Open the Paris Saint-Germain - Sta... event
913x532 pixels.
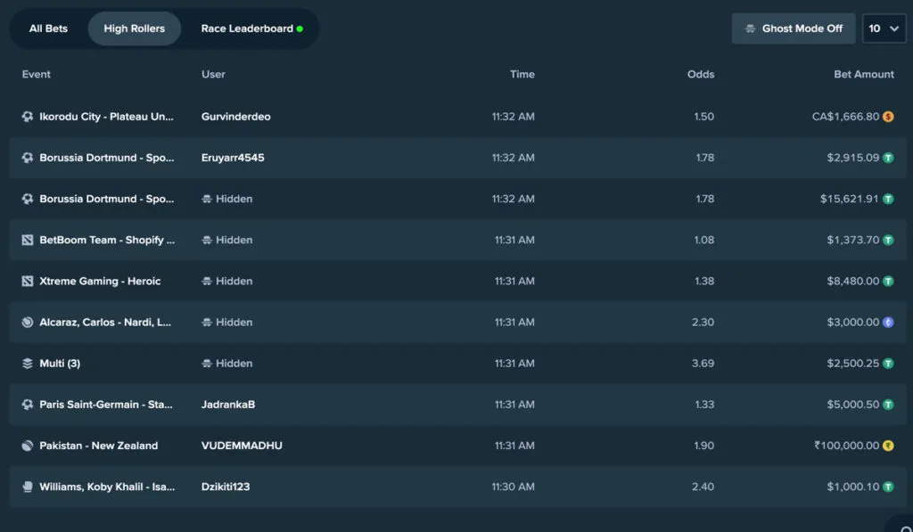pyautogui.click(x=106, y=405)
